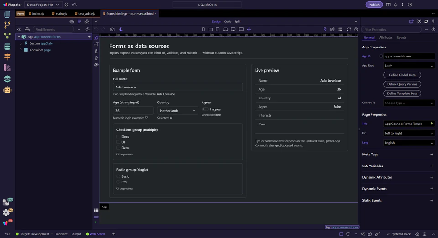The image size is (438, 238).
Task: Expand Meta Tags with the plus icon
Action: (x=432, y=154)
